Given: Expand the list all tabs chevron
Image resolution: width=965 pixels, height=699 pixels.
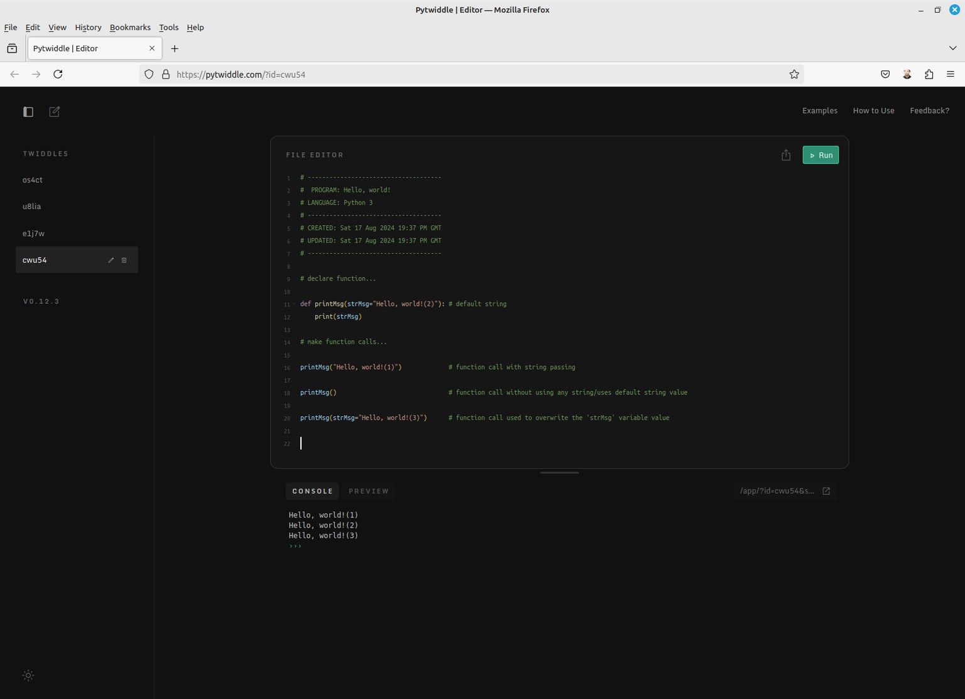Looking at the screenshot, I should pos(952,48).
